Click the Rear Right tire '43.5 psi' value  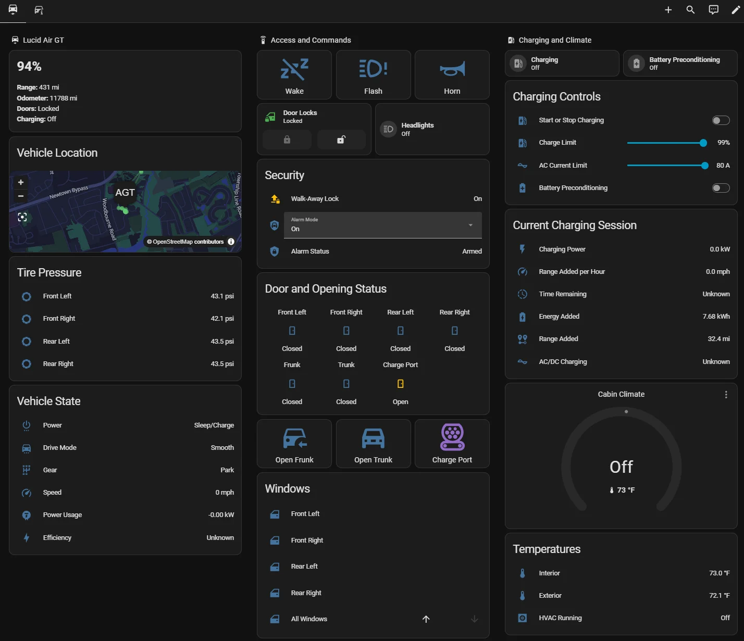(222, 364)
